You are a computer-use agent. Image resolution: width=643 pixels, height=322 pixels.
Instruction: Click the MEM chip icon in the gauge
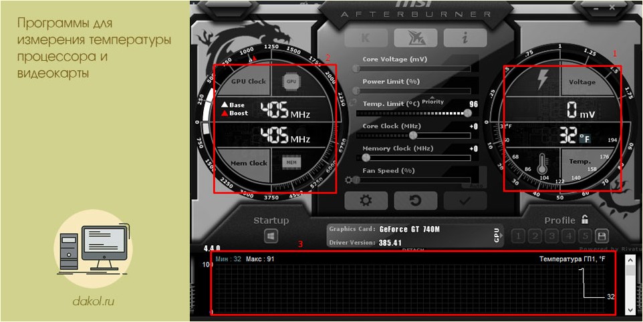[291, 162]
